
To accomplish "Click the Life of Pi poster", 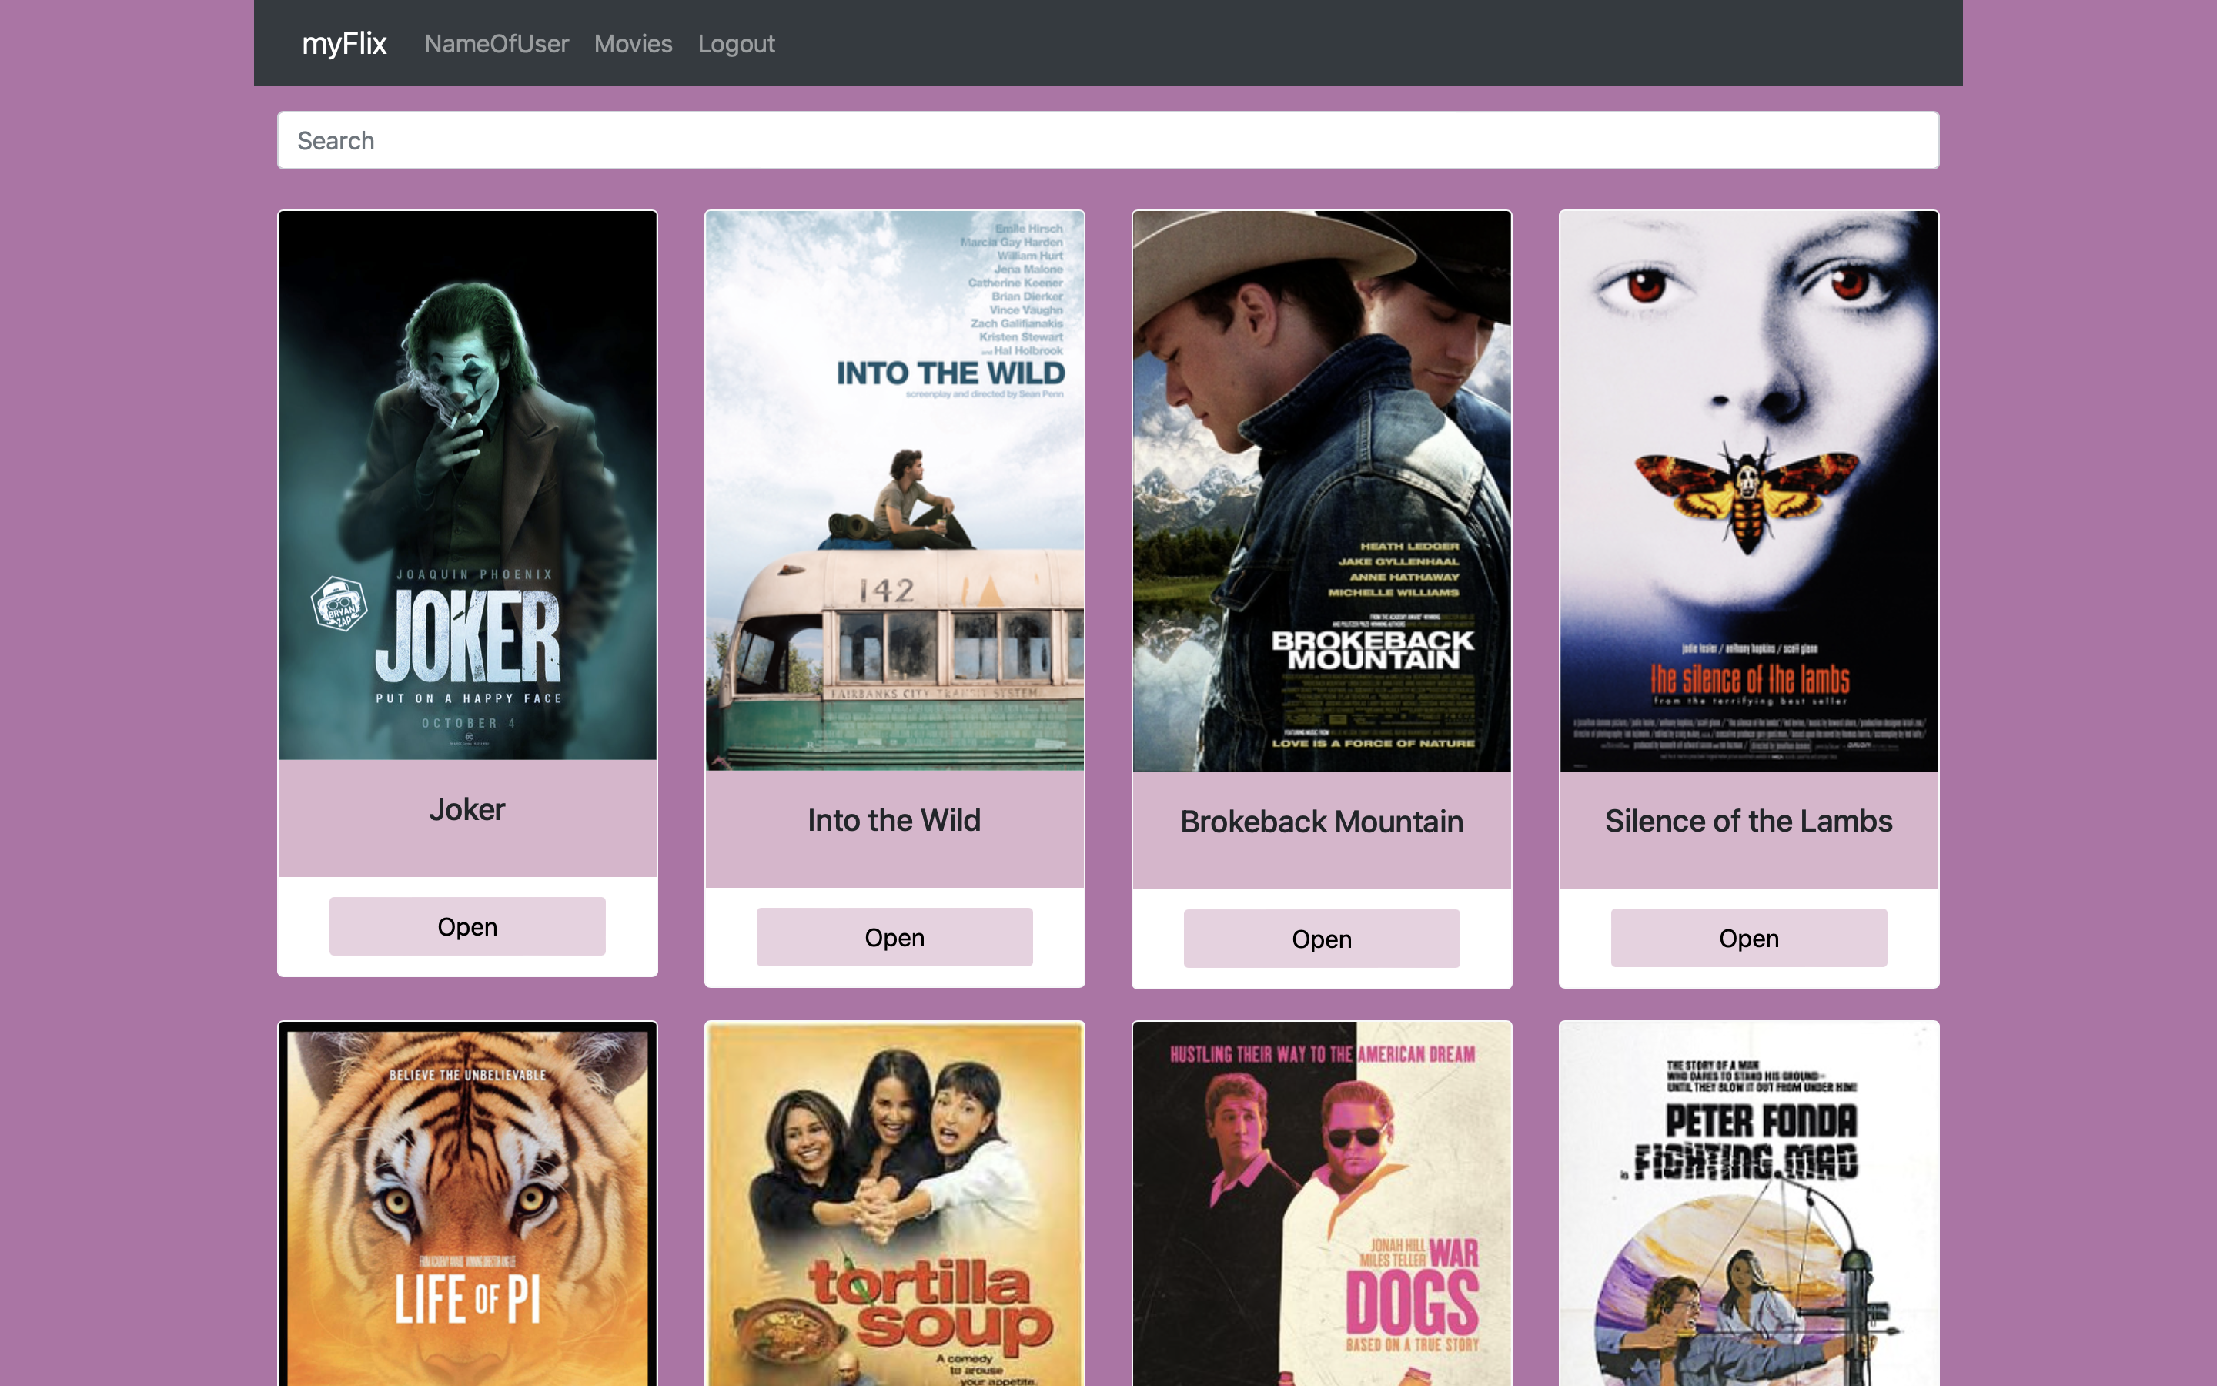I will pyautogui.click(x=467, y=1204).
